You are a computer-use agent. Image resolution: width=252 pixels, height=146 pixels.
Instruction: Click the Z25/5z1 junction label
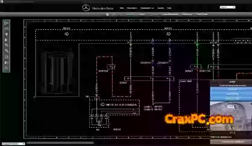click(146, 62)
